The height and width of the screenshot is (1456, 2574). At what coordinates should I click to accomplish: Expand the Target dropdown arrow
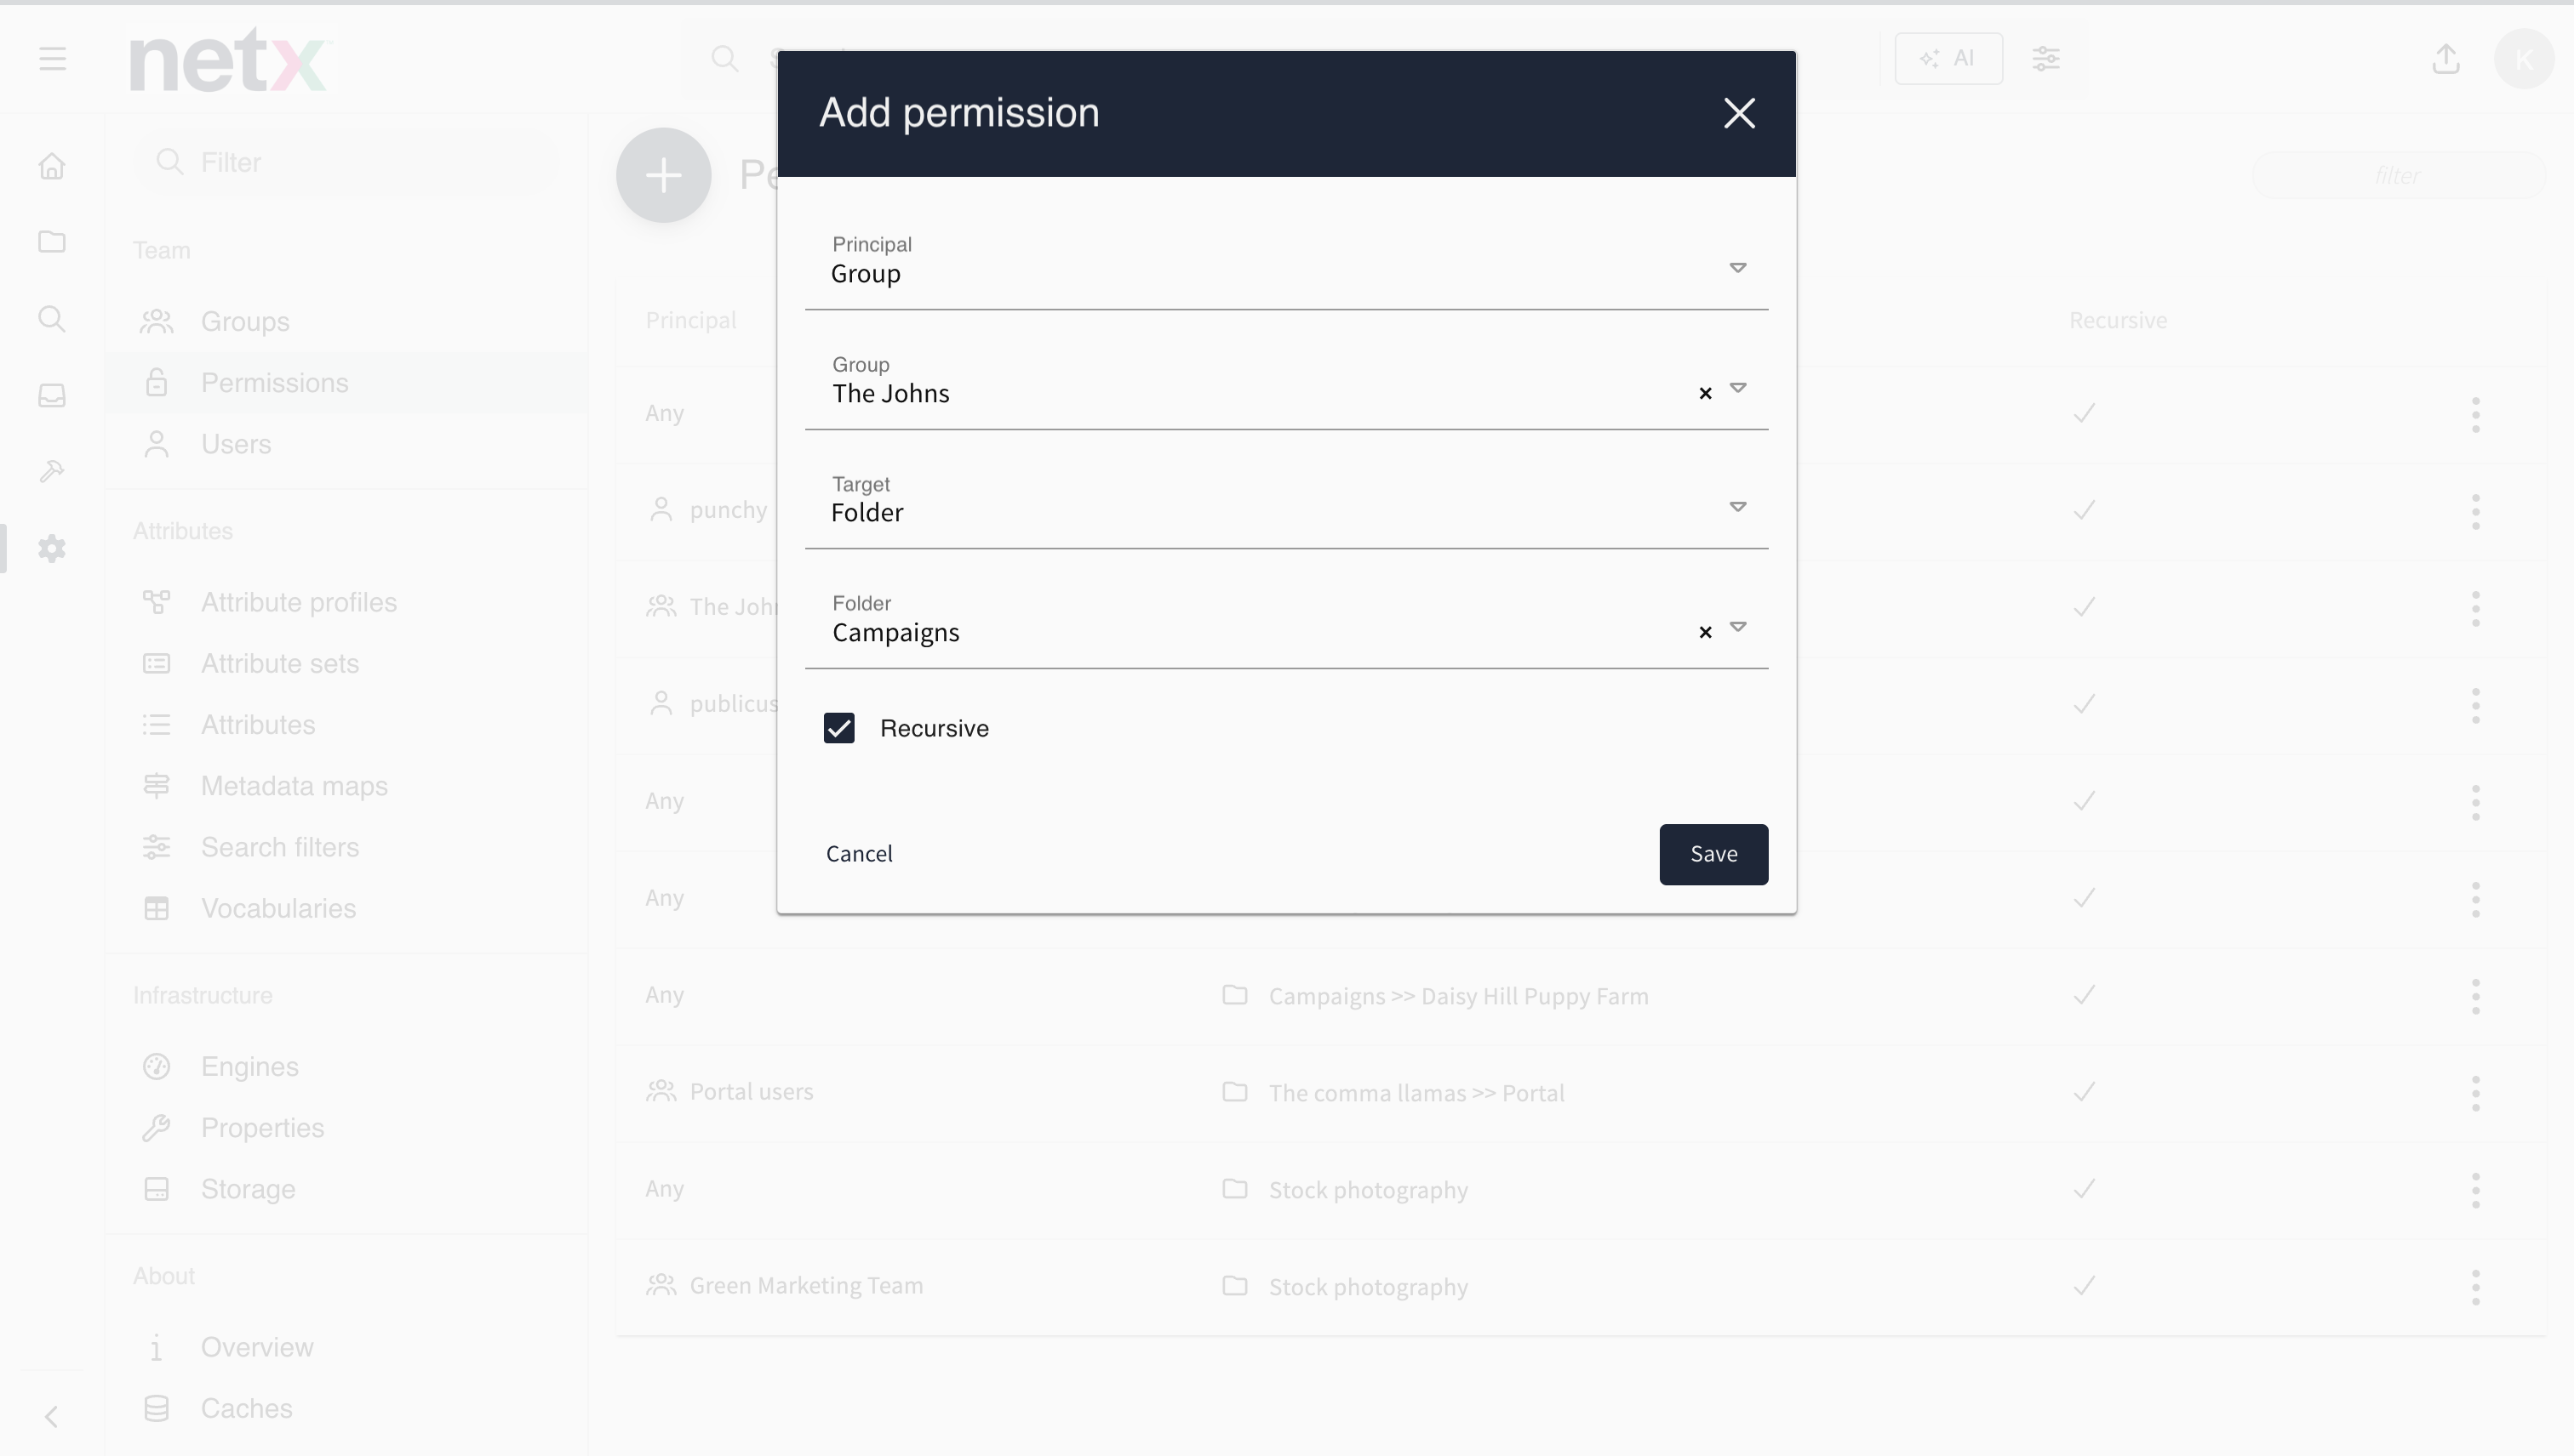(x=1738, y=507)
